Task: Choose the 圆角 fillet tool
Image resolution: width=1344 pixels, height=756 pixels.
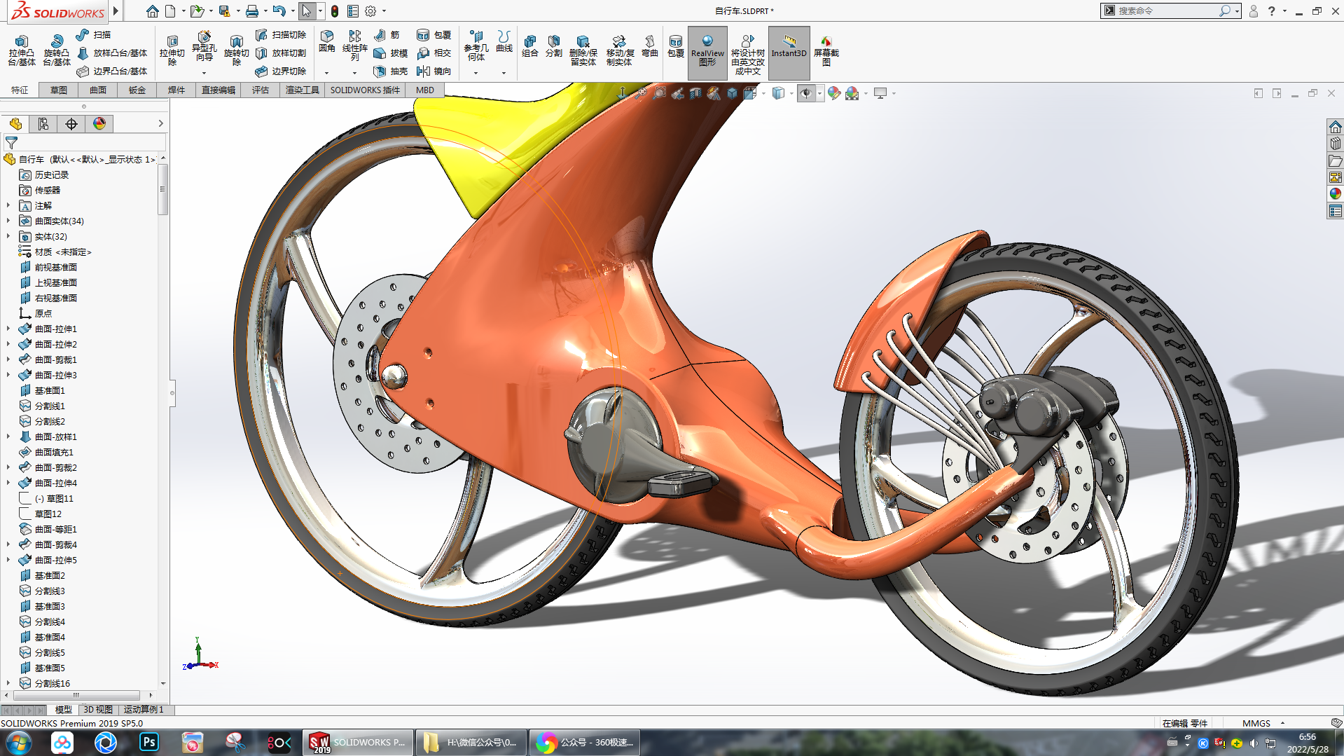Action: tap(326, 42)
